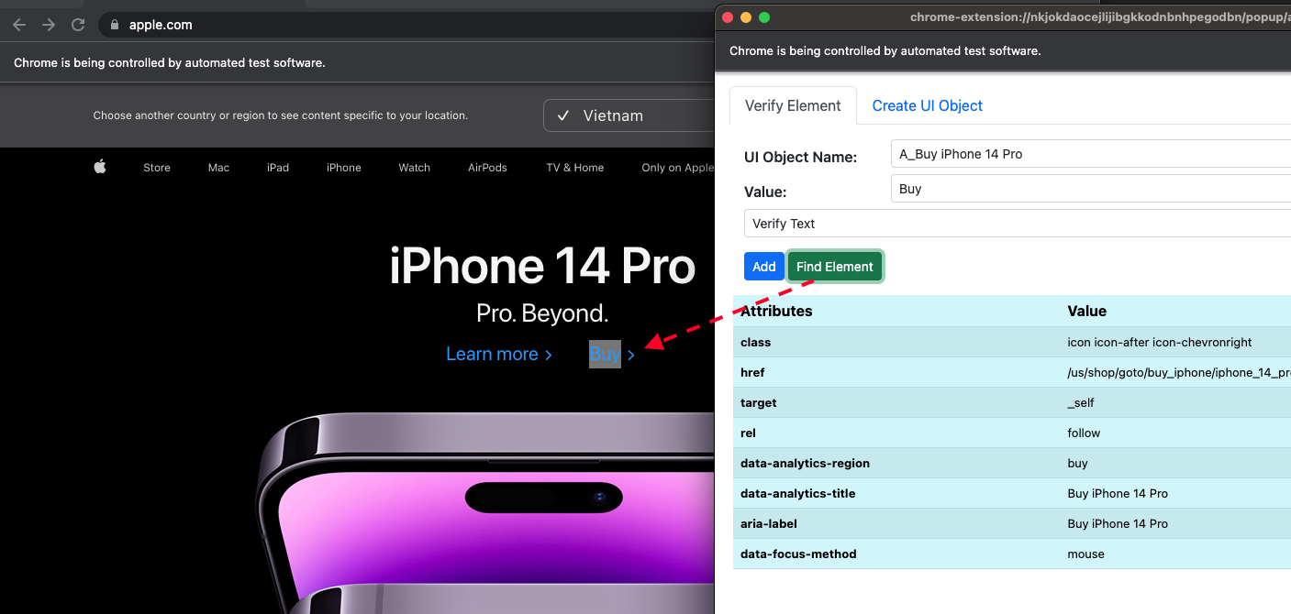Viewport: 1291px width, 614px height.
Task: Click the '_self' value cell
Action: tap(1081, 402)
